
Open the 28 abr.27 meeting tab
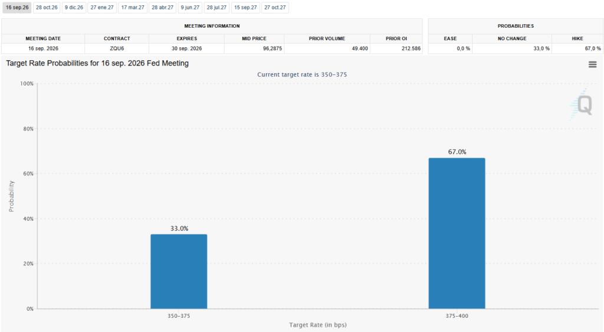coord(163,8)
